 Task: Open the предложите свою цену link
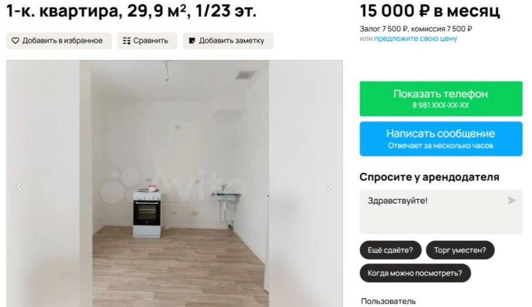pyautogui.click(x=415, y=39)
